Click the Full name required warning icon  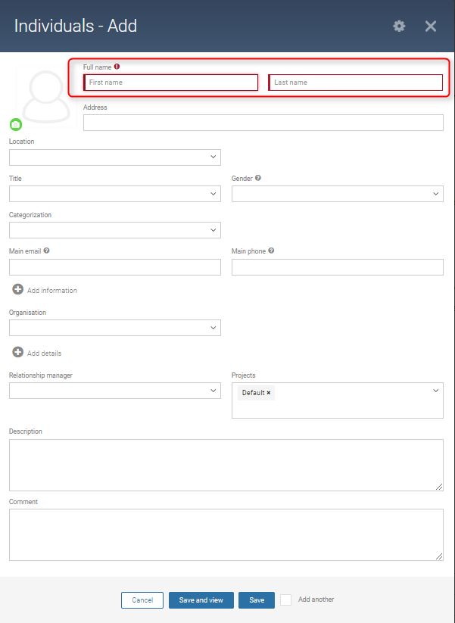[x=117, y=67]
